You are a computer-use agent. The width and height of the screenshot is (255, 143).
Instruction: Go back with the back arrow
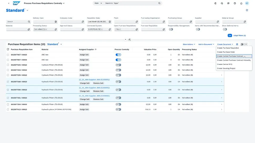pos(9,3)
